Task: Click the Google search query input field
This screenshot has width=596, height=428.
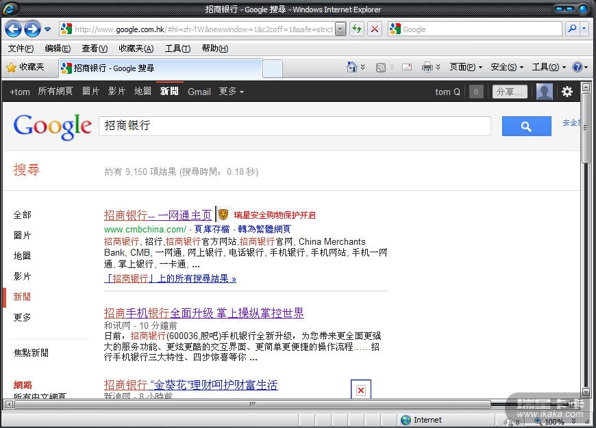Action: click(295, 126)
